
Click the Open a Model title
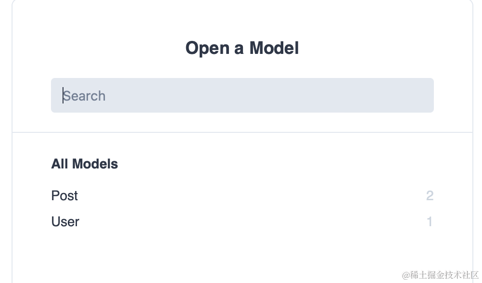[x=242, y=48]
